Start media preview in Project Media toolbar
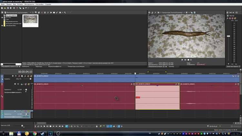Image resolution: width=242 pixels, height=136 pixels. 51,13
